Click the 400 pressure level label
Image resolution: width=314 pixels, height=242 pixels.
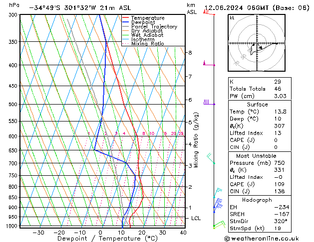[x=14, y=65]
